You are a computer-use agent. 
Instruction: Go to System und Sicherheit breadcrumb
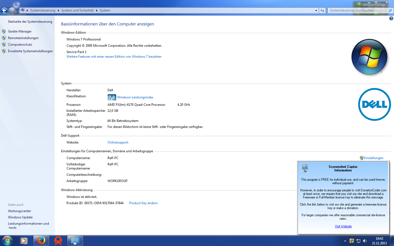pyautogui.click(x=77, y=10)
